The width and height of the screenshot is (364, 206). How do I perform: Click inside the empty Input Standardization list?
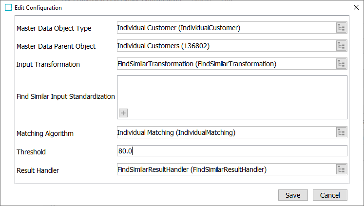(x=231, y=93)
